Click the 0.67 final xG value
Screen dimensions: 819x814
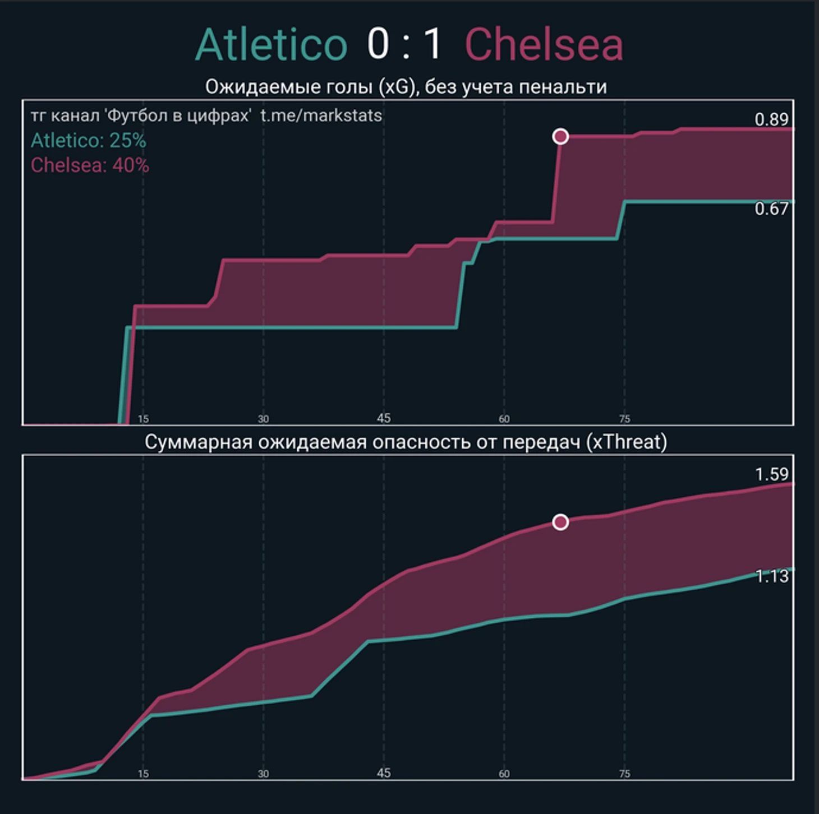click(771, 209)
